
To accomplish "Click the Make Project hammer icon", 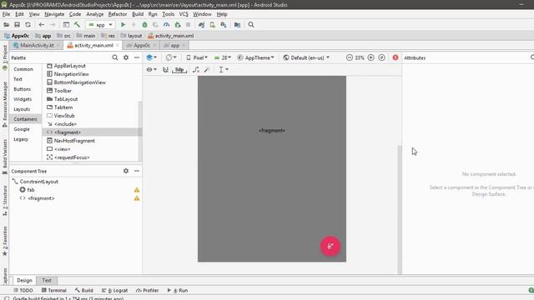I will point(78,25).
